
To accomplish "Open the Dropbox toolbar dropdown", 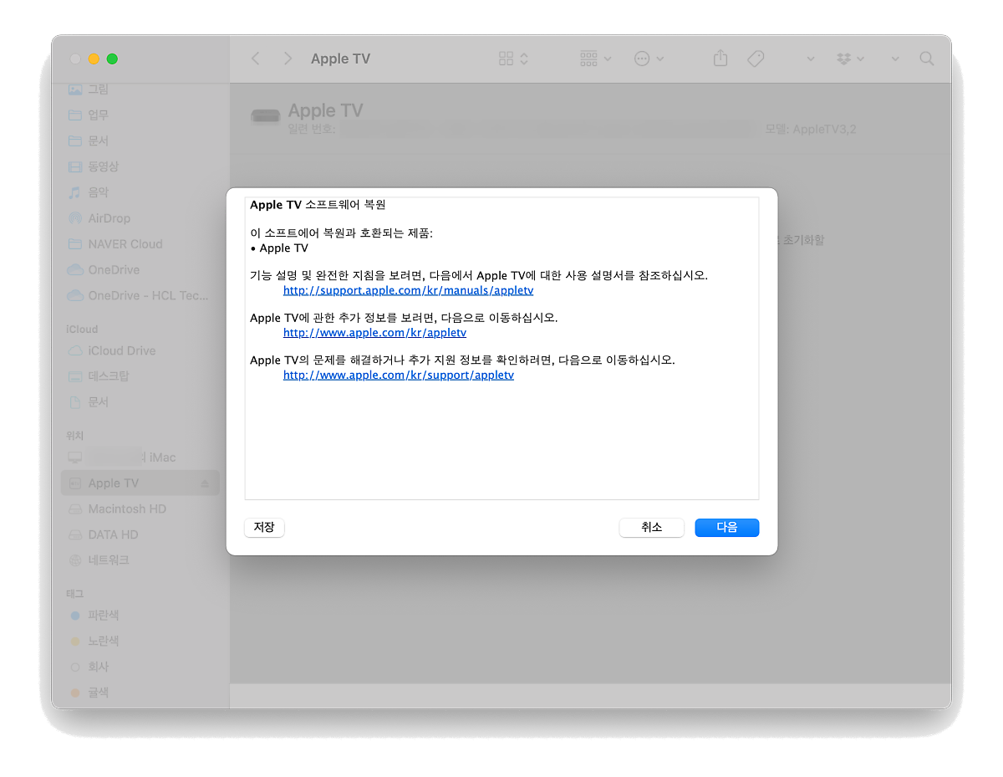I will click(850, 59).
